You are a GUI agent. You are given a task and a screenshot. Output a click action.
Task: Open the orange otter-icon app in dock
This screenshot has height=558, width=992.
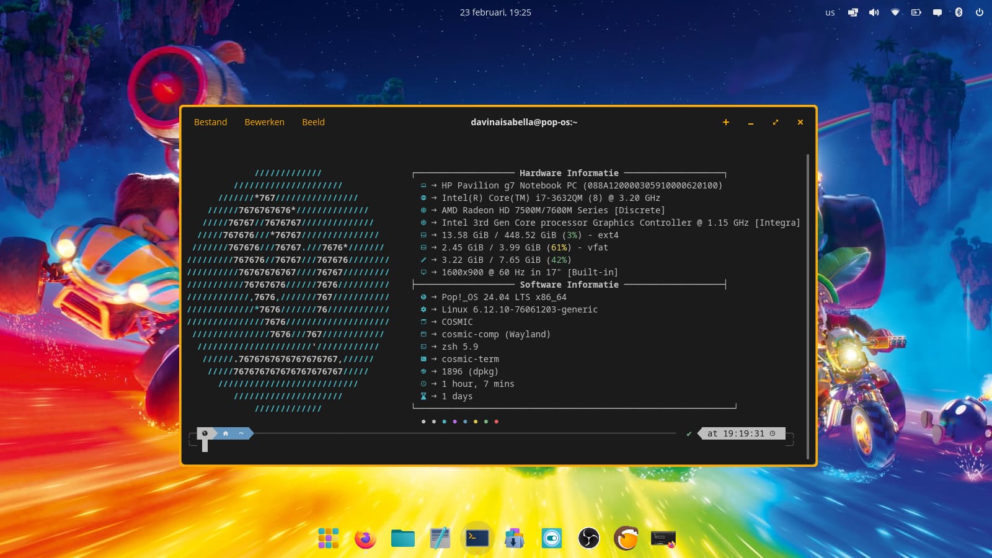[626, 538]
